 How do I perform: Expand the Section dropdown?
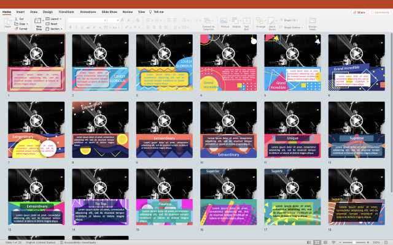(x=55, y=28)
